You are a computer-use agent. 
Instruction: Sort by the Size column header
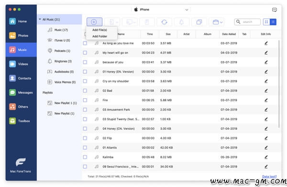(x=168, y=34)
